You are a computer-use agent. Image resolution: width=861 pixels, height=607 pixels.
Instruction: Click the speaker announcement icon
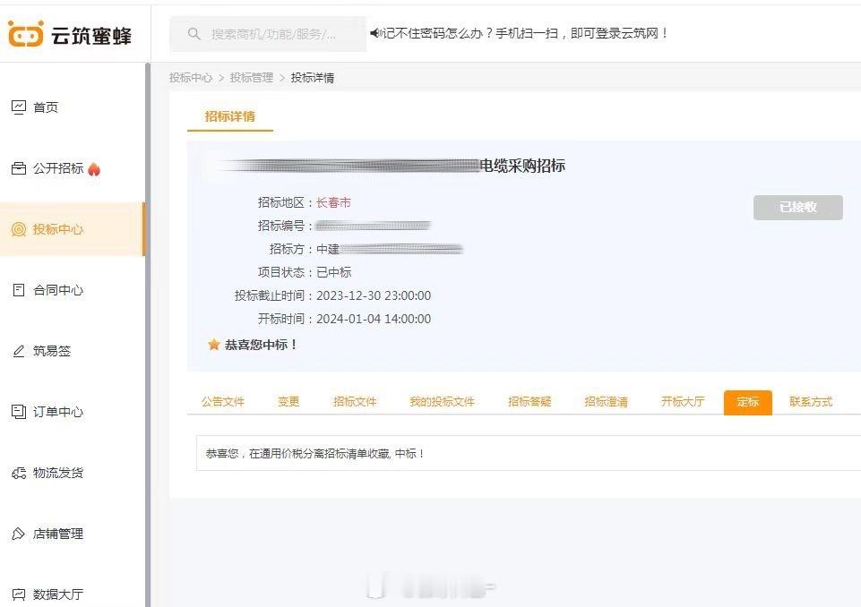pos(375,33)
